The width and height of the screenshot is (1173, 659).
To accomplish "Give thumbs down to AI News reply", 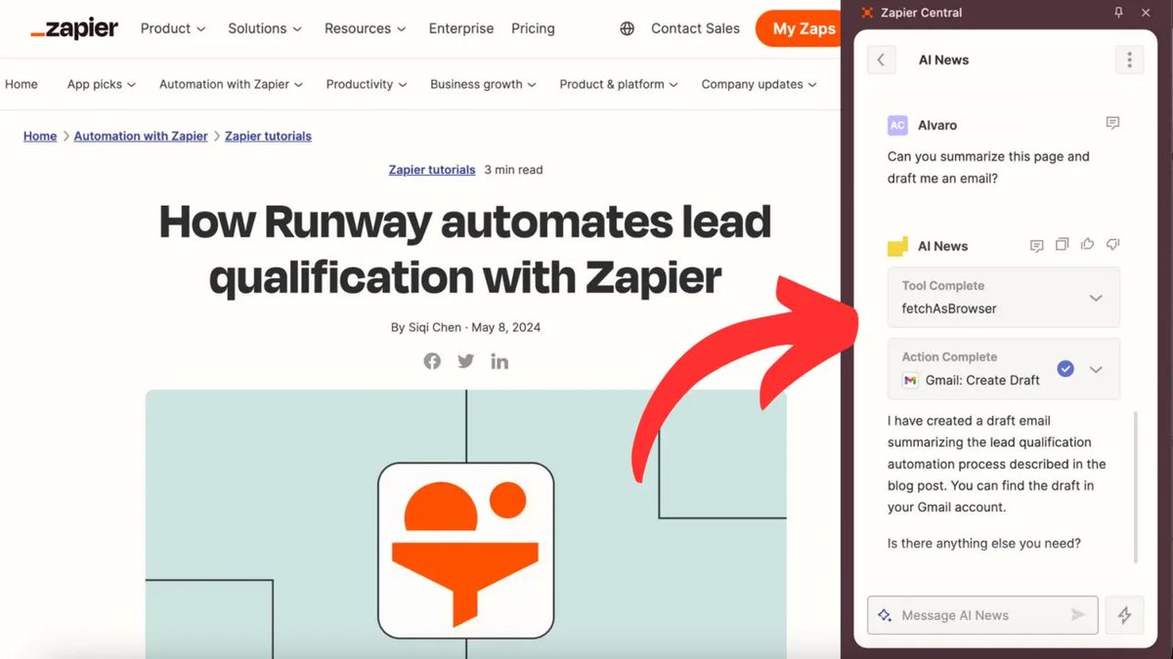I will pyautogui.click(x=1112, y=245).
